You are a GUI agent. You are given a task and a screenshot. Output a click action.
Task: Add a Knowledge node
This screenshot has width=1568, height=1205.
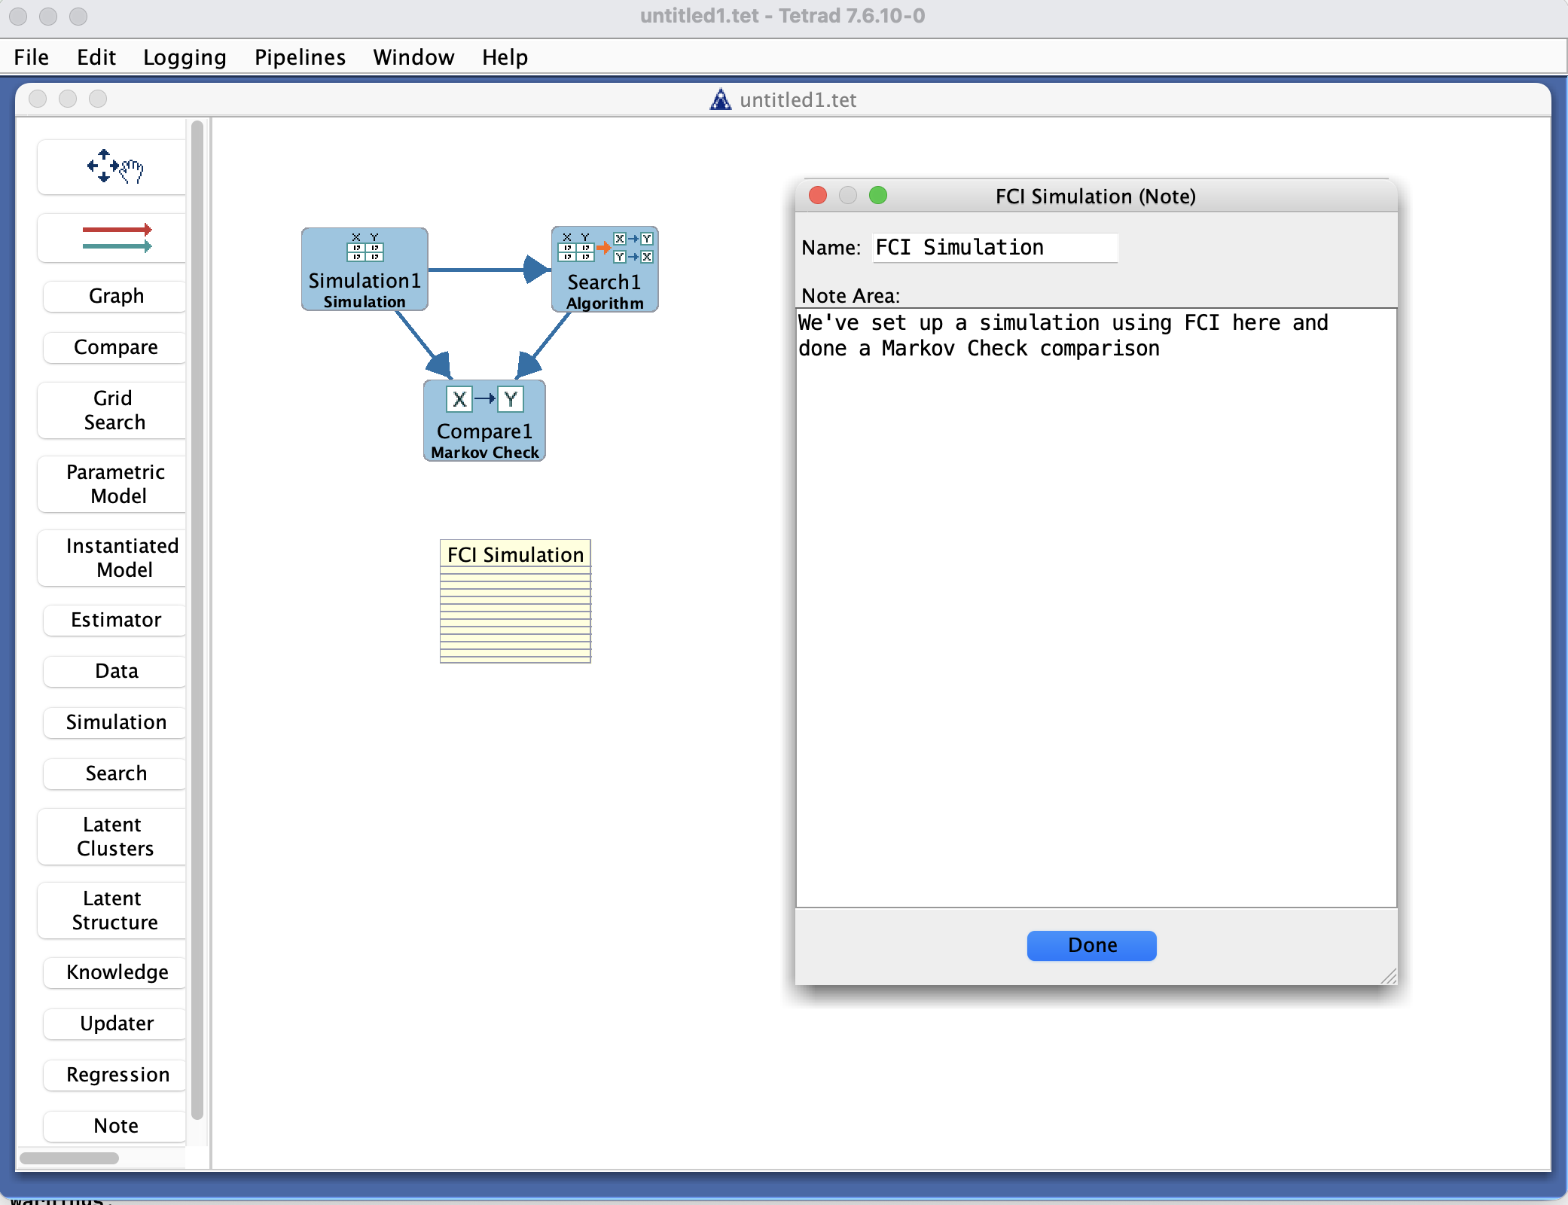click(116, 972)
